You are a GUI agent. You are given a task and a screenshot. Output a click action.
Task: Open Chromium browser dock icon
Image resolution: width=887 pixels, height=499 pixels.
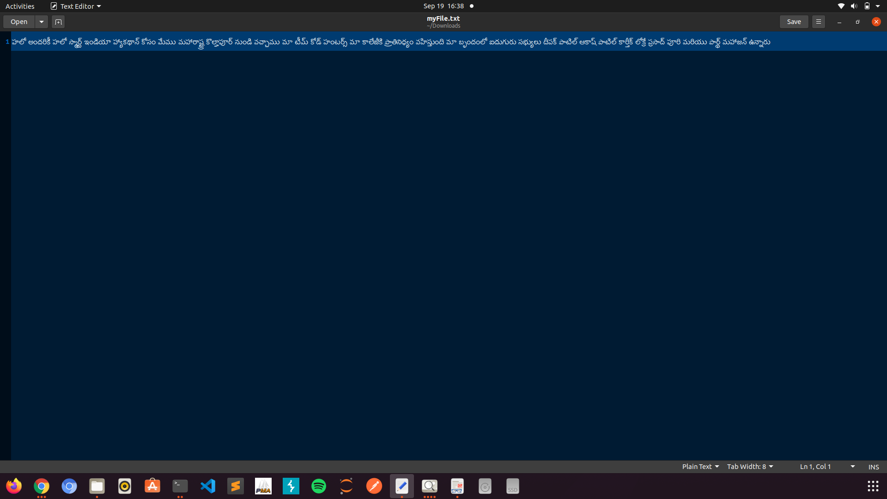point(69,486)
